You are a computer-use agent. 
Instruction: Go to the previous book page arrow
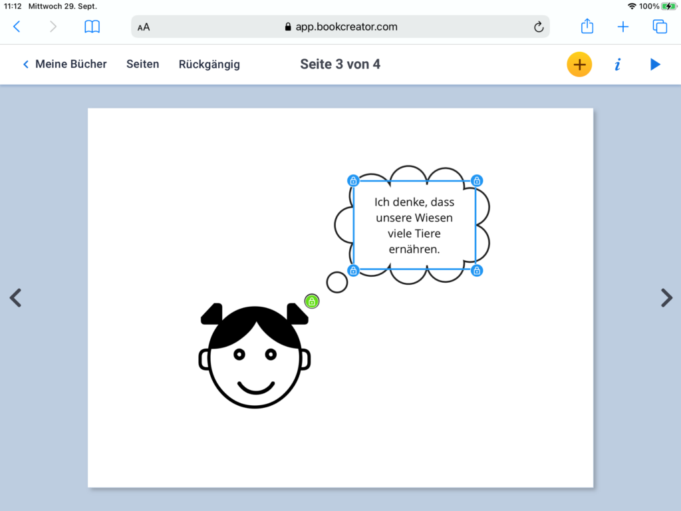click(15, 297)
